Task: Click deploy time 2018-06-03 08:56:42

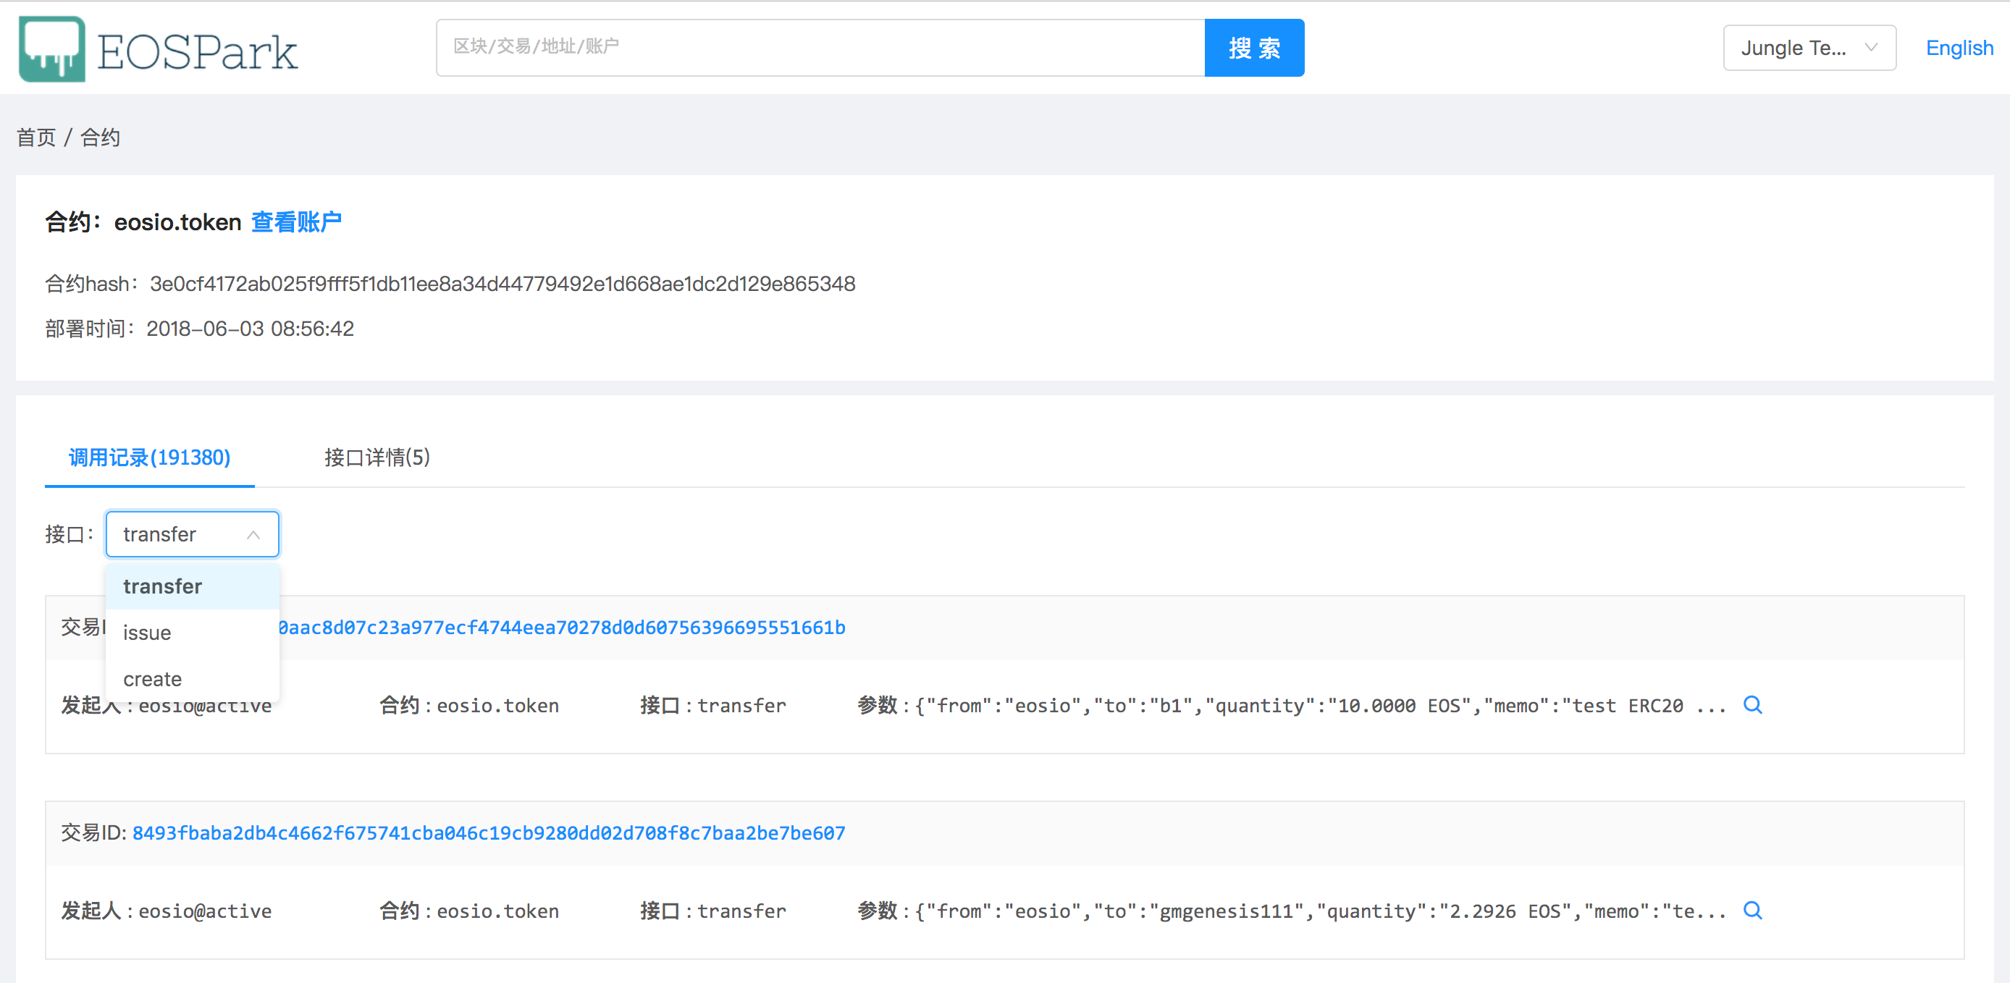Action: pyautogui.click(x=250, y=329)
